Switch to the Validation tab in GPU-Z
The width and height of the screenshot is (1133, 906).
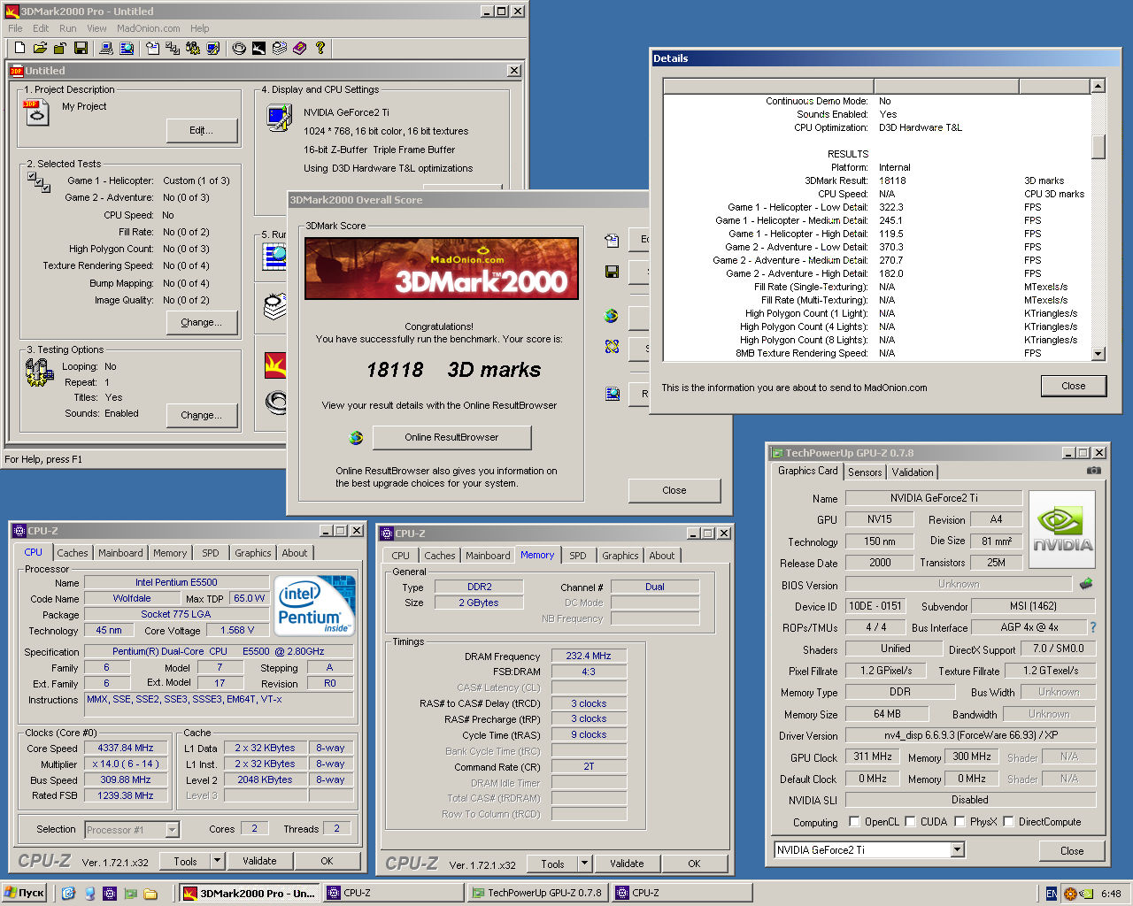tap(912, 472)
